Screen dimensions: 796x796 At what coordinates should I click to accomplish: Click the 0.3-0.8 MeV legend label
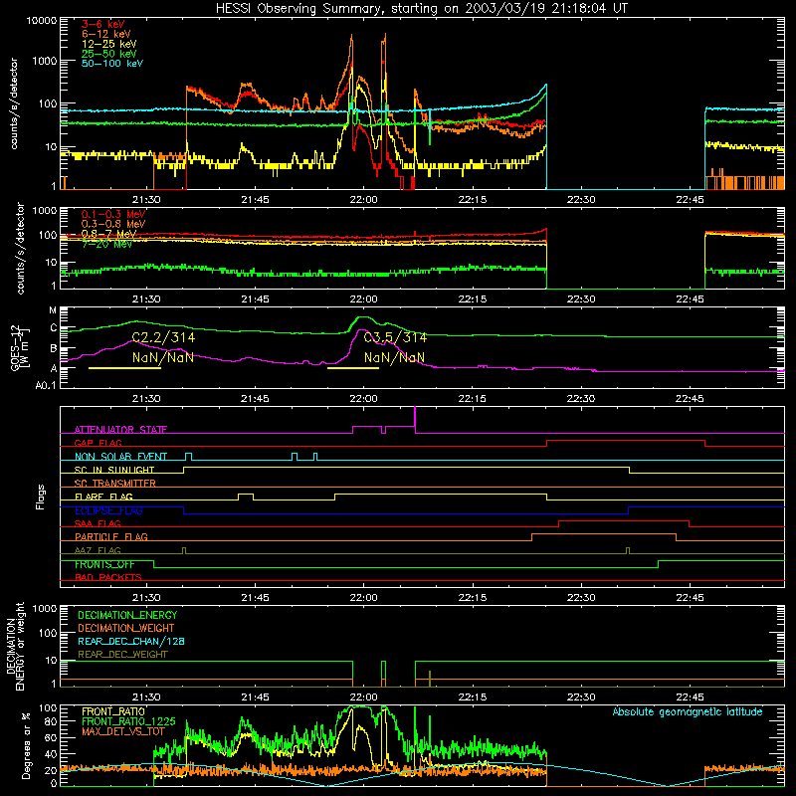pyautogui.click(x=113, y=224)
